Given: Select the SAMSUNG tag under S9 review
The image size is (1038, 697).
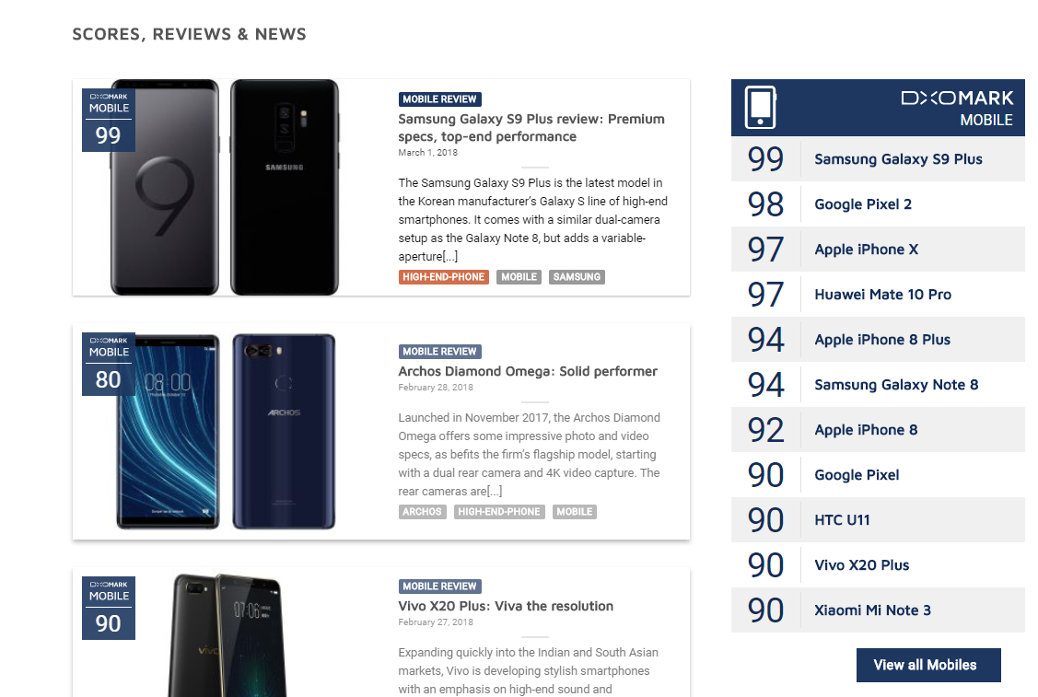Looking at the screenshot, I should coord(577,276).
